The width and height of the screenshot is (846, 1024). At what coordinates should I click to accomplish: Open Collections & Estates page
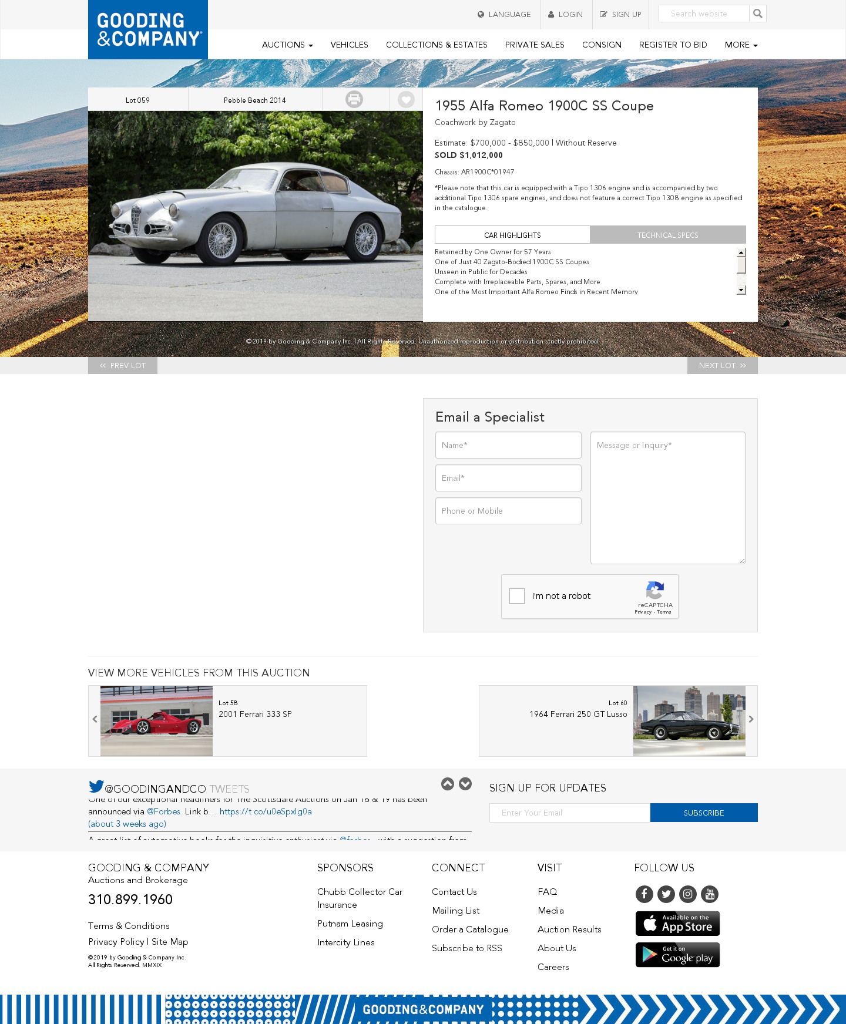click(x=437, y=45)
